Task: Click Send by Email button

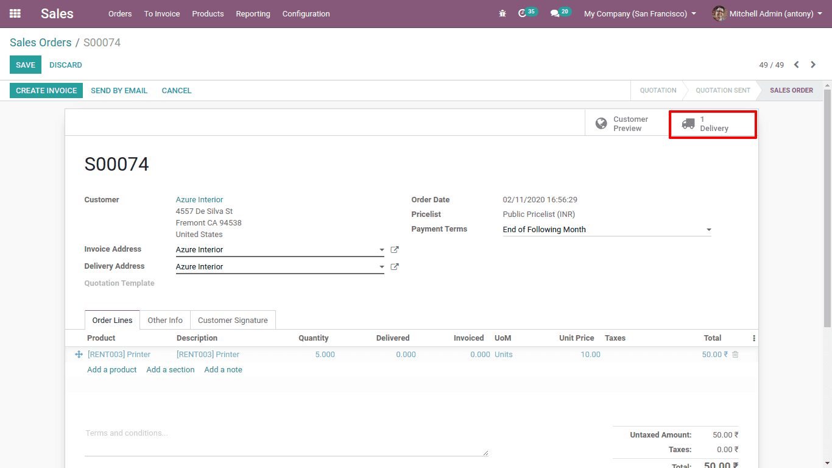Action: click(x=119, y=90)
